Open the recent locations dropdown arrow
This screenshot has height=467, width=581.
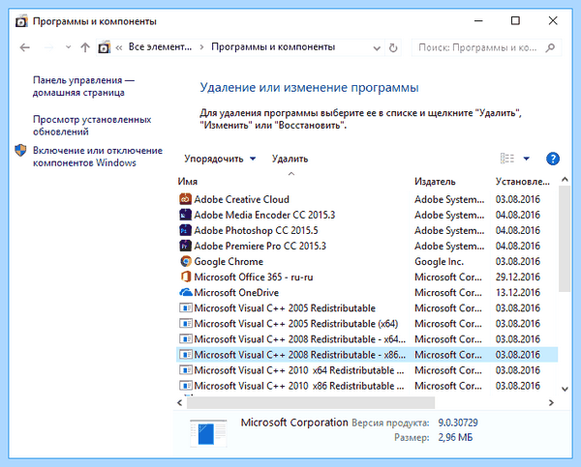(x=68, y=47)
